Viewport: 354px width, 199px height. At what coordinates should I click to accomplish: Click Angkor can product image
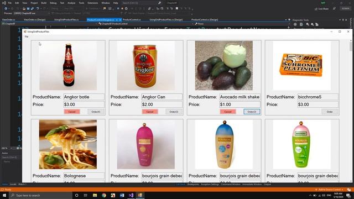coord(146,65)
